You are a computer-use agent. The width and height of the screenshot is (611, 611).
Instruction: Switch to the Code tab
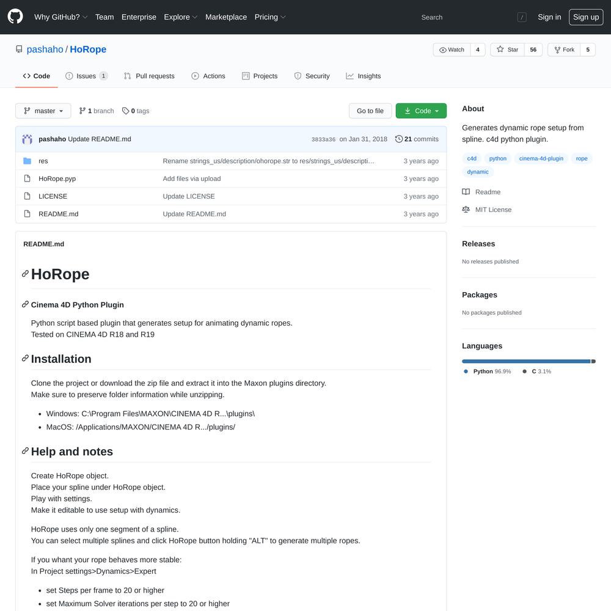pyautogui.click(x=36, y=76)
